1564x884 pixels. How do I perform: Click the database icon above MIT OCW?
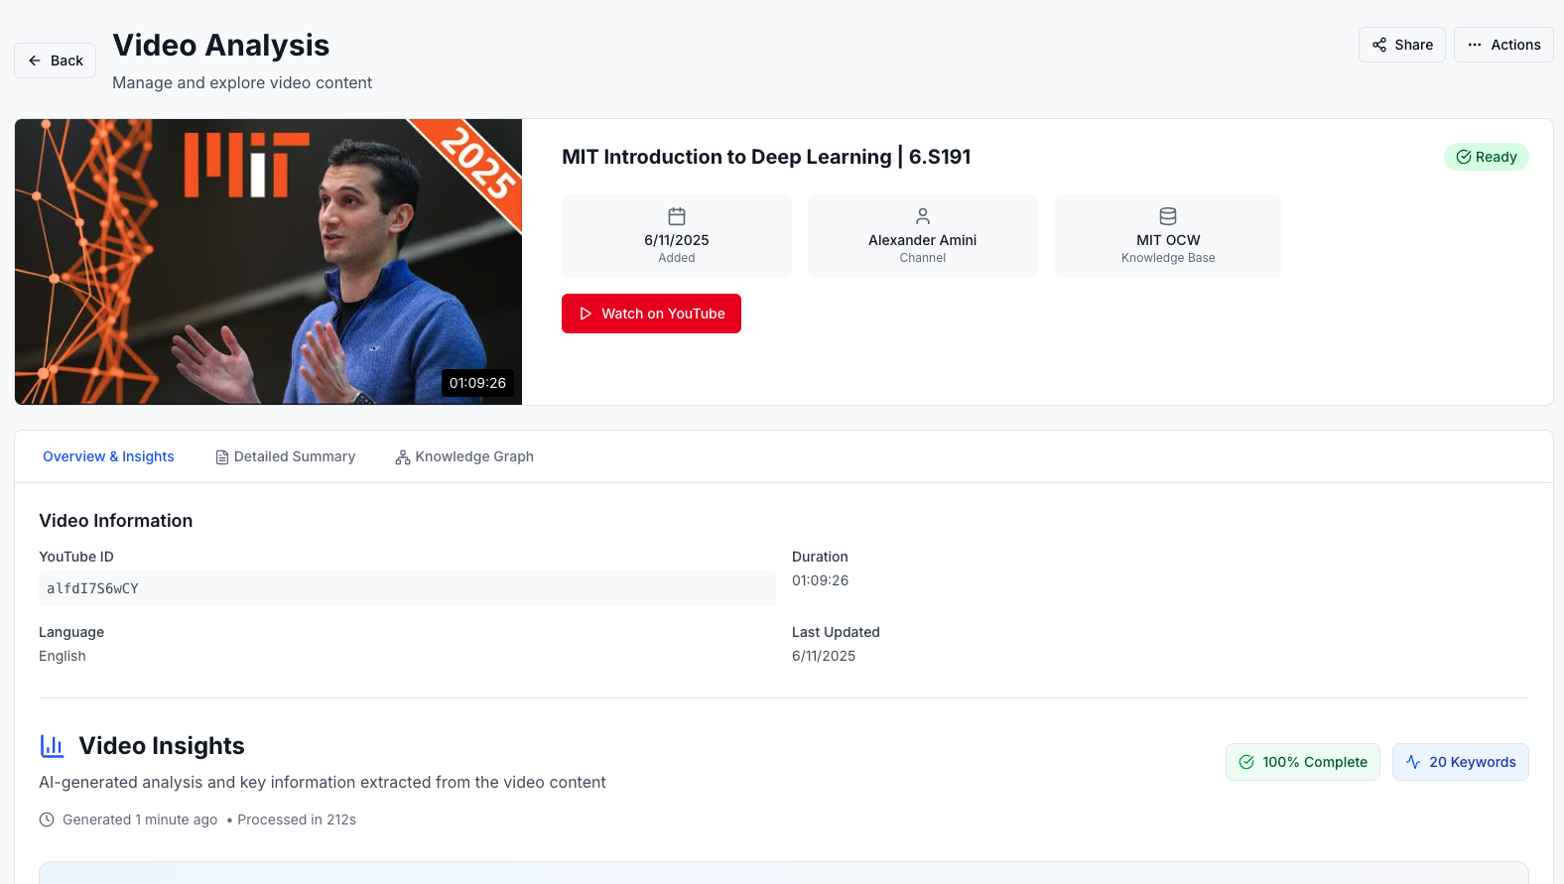tap(1168, 216)
